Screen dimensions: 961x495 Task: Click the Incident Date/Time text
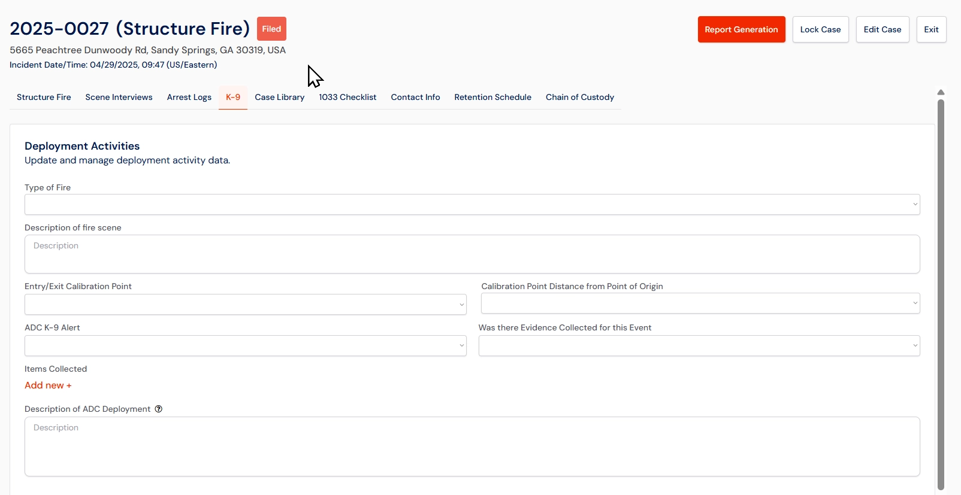click(113, 65)
